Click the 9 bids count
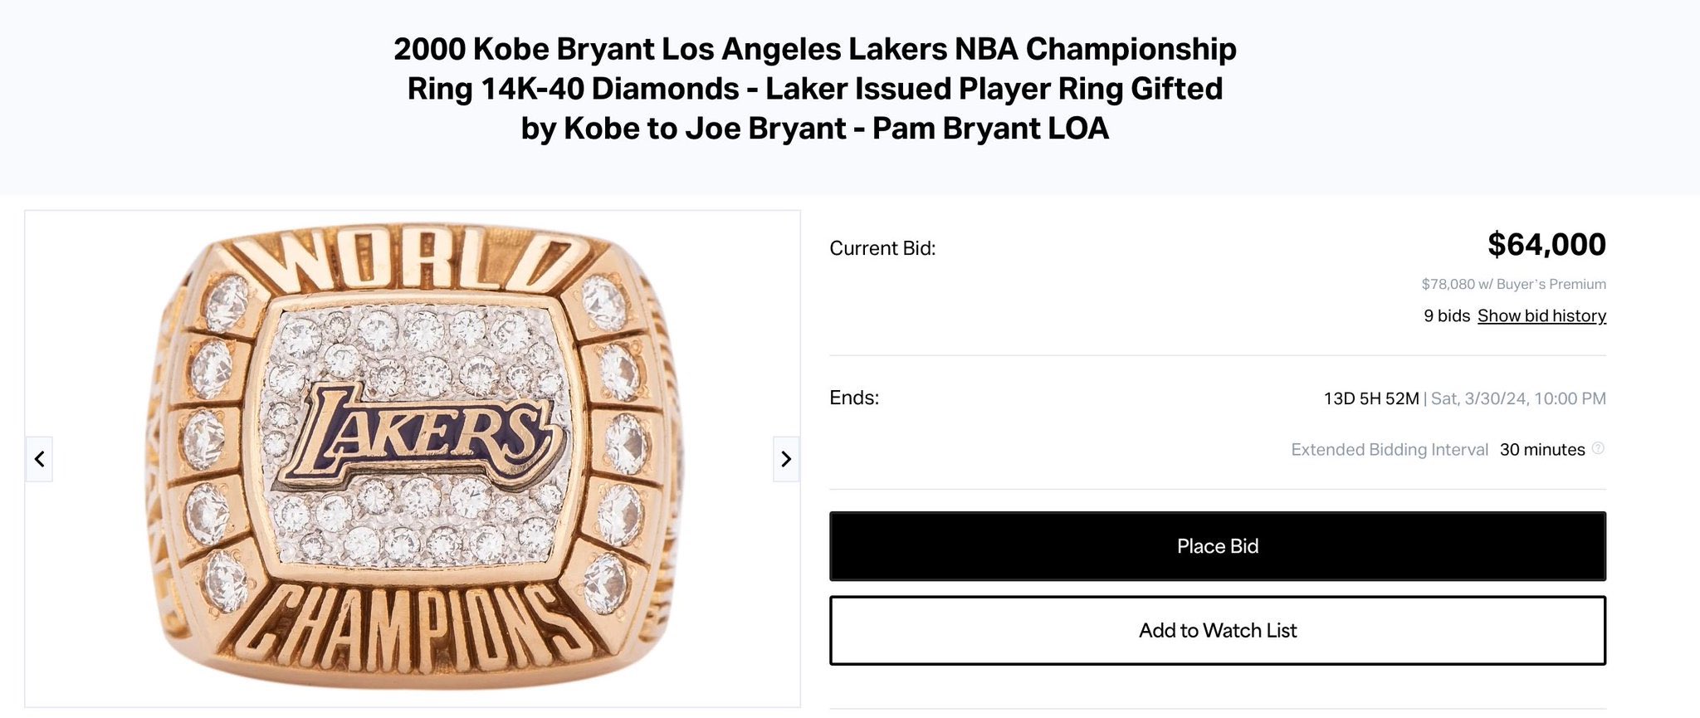Image resolution: width=1700 pixels, height=718 pixels. click(x=1447, y=315)
